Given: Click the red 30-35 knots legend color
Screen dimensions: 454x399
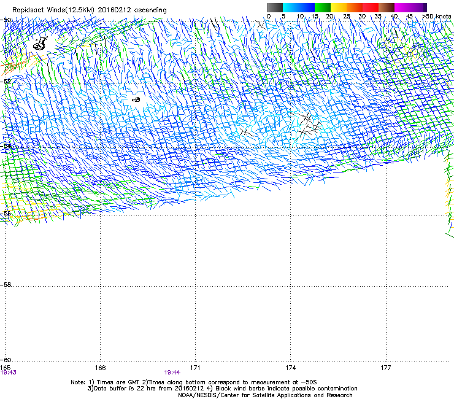Looking at the screenshot, I should point(371,7).
